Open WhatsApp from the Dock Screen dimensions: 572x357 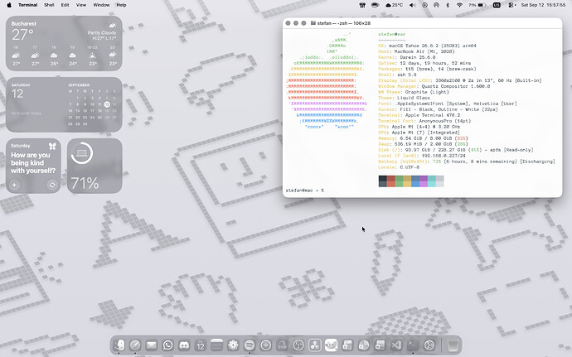[167, 345]
